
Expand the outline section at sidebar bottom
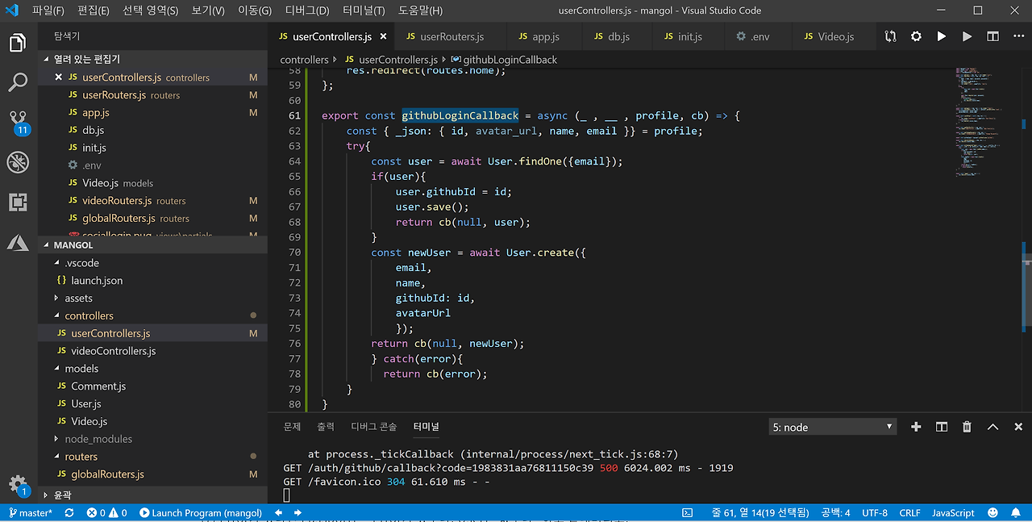[153, 495]
